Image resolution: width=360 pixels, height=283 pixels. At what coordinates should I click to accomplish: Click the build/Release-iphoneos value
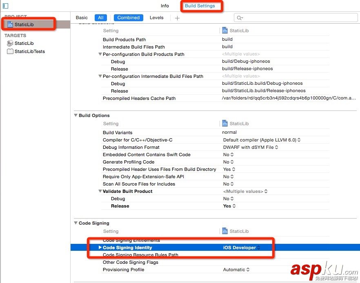247,69
